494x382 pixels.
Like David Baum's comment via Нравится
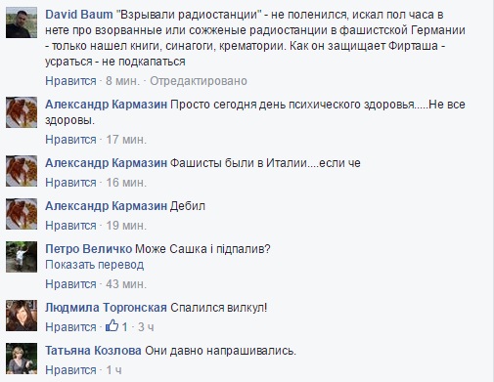70,81
